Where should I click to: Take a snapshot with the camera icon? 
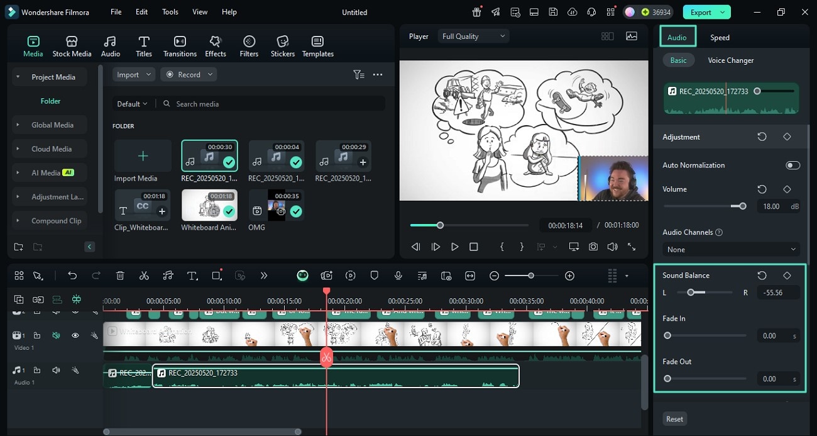pyautogui.click(x=593, y=247)
